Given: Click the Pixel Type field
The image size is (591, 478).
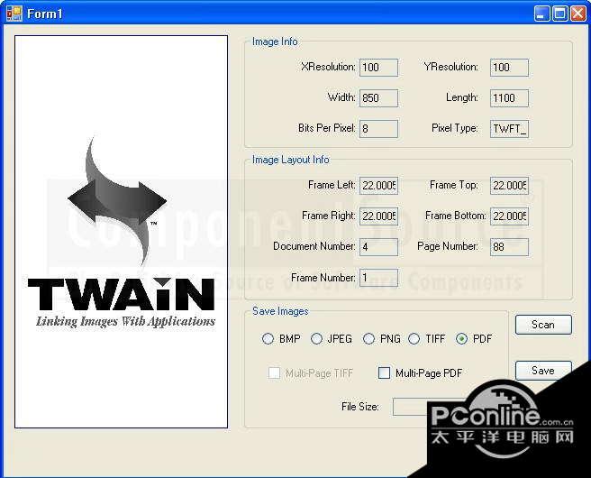Looking at the screenshot, I should tap(509, 129).
